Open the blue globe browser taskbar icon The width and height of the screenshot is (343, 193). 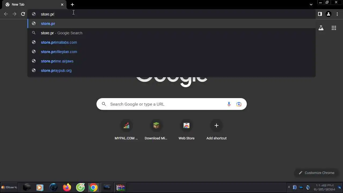pos(54,187)
